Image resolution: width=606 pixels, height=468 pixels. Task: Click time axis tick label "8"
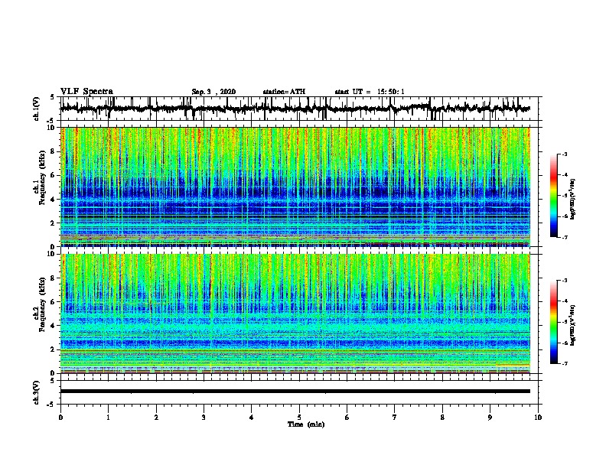[x=442, y=417]
